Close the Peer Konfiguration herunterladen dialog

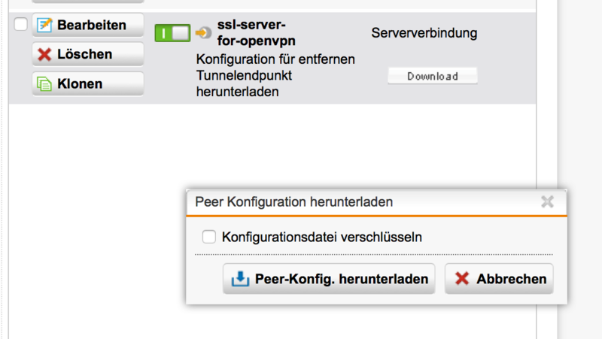coord(547,201)
